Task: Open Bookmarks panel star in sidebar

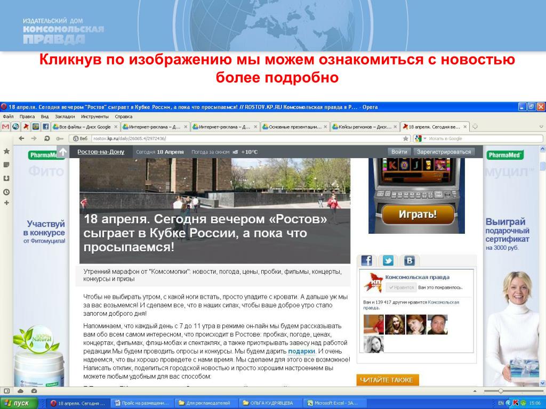Action: (6, 151)
